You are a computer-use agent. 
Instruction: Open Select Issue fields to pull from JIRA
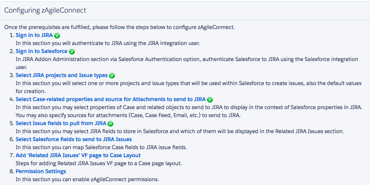click(61, 124)
